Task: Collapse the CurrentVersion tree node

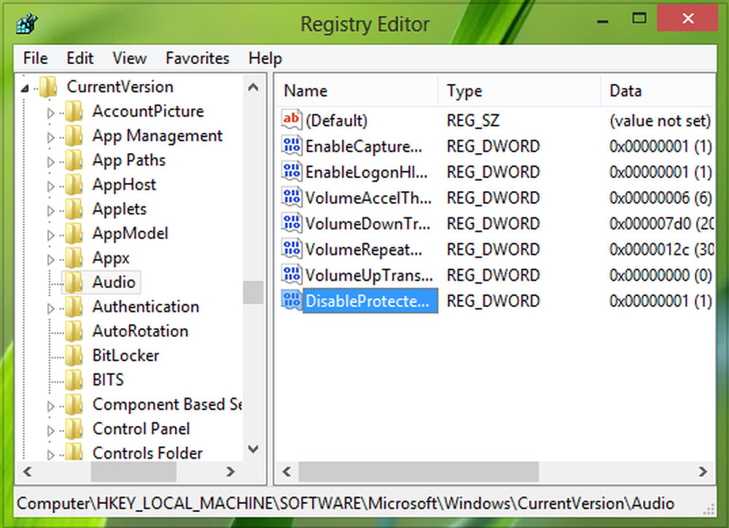Action: [26, 88]
